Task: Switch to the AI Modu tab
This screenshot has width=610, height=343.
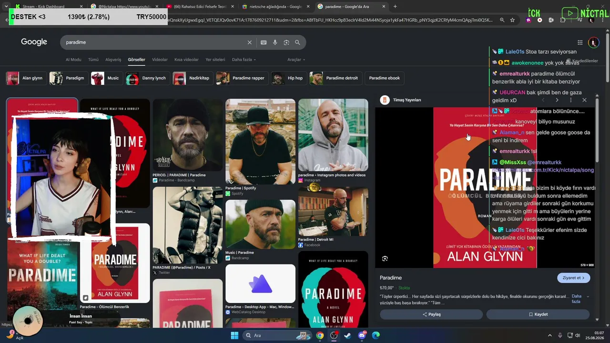Action: pyautogui.click(x=73, y=60)
